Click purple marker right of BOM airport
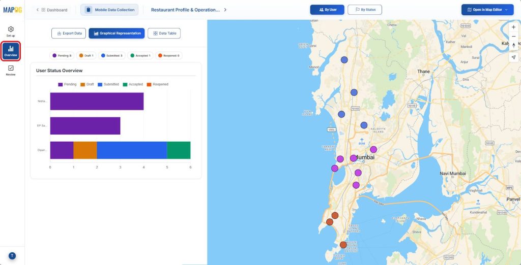 pyautogui.click(x=373, y=149)
